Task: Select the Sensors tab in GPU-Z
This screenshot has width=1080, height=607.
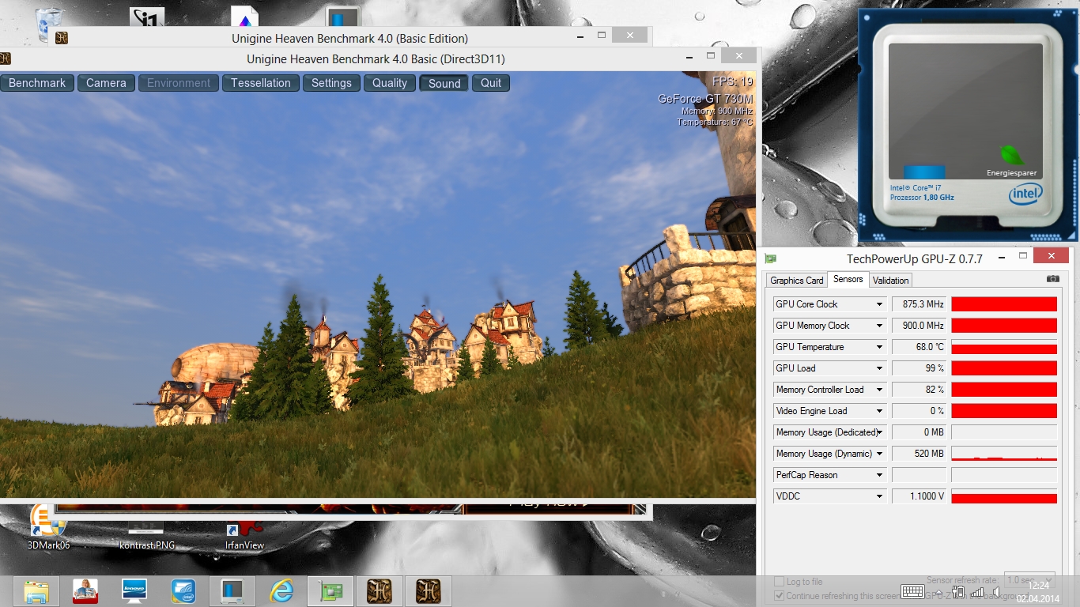Action: [x=848, y=279]
